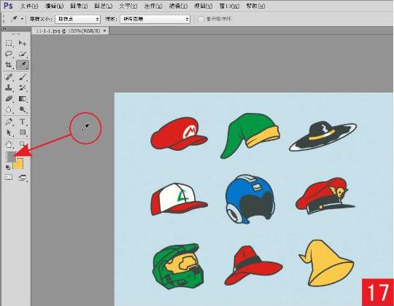Select the Zoom tool
394x306 pixels.
point(23,144)
